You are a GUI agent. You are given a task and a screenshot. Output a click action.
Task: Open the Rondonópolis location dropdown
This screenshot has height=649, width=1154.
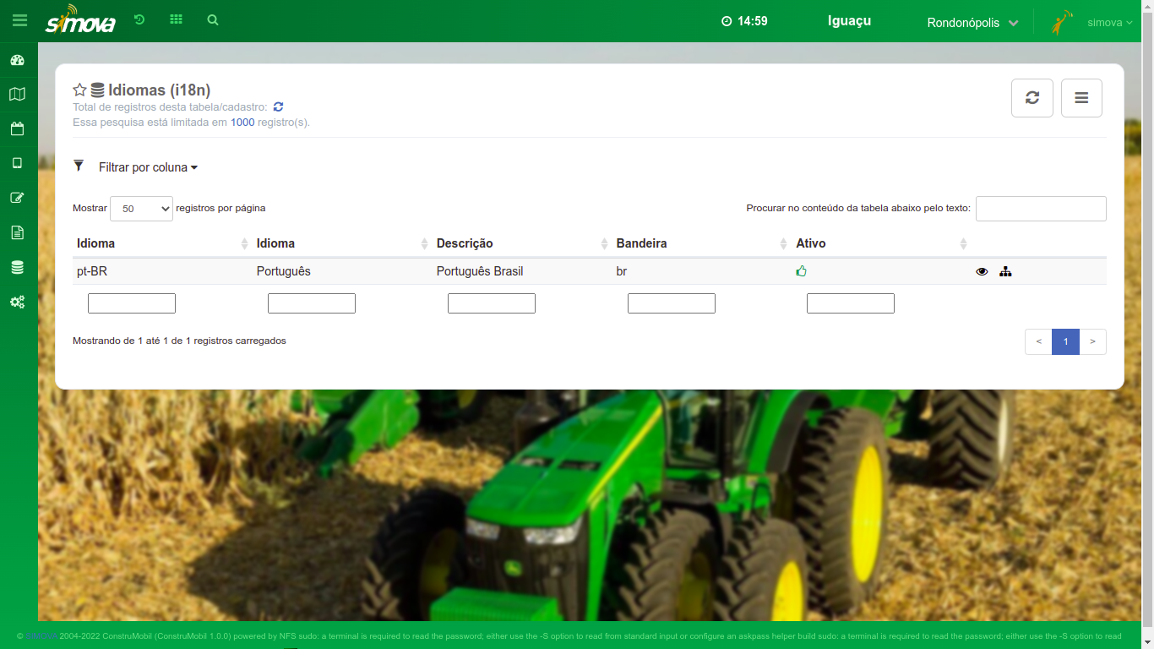972,23
